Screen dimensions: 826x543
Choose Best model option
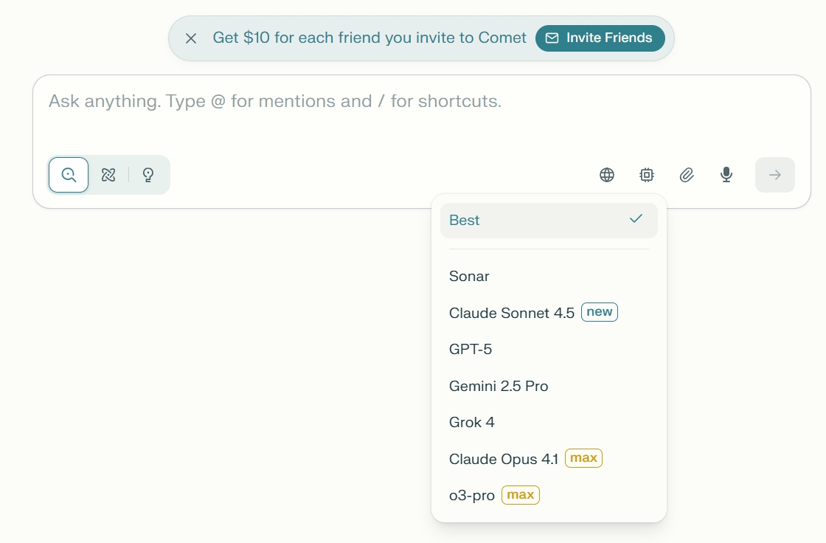[548, 221]
